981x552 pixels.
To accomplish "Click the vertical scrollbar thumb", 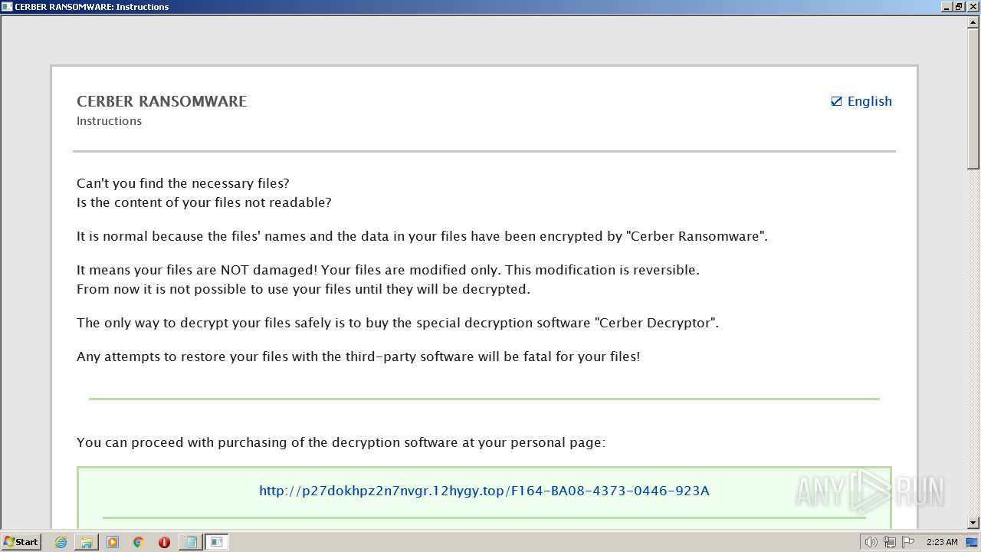I will click(973, 100).
